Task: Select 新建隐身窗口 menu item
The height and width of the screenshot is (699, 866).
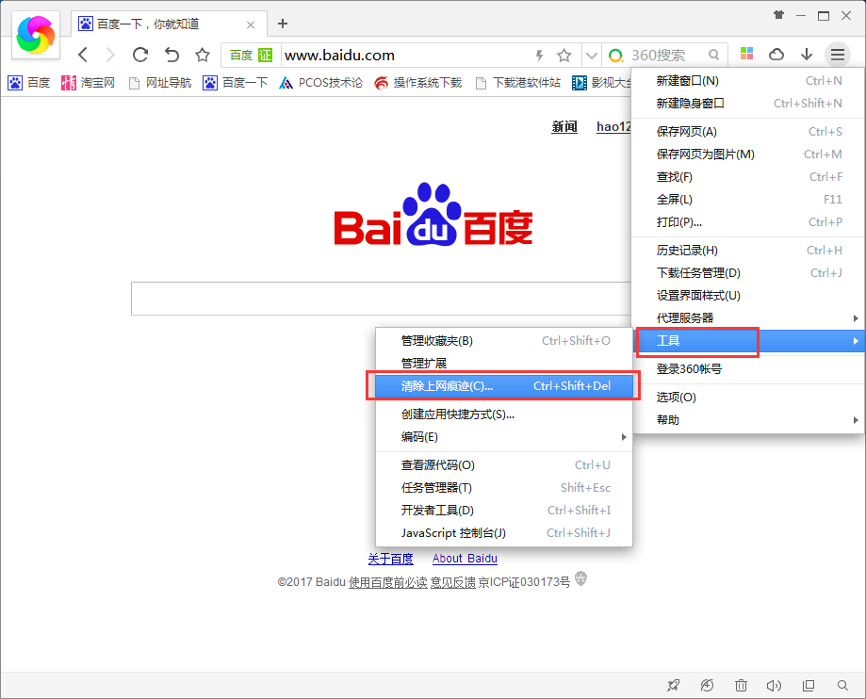Action: click(x=748, y=104)
